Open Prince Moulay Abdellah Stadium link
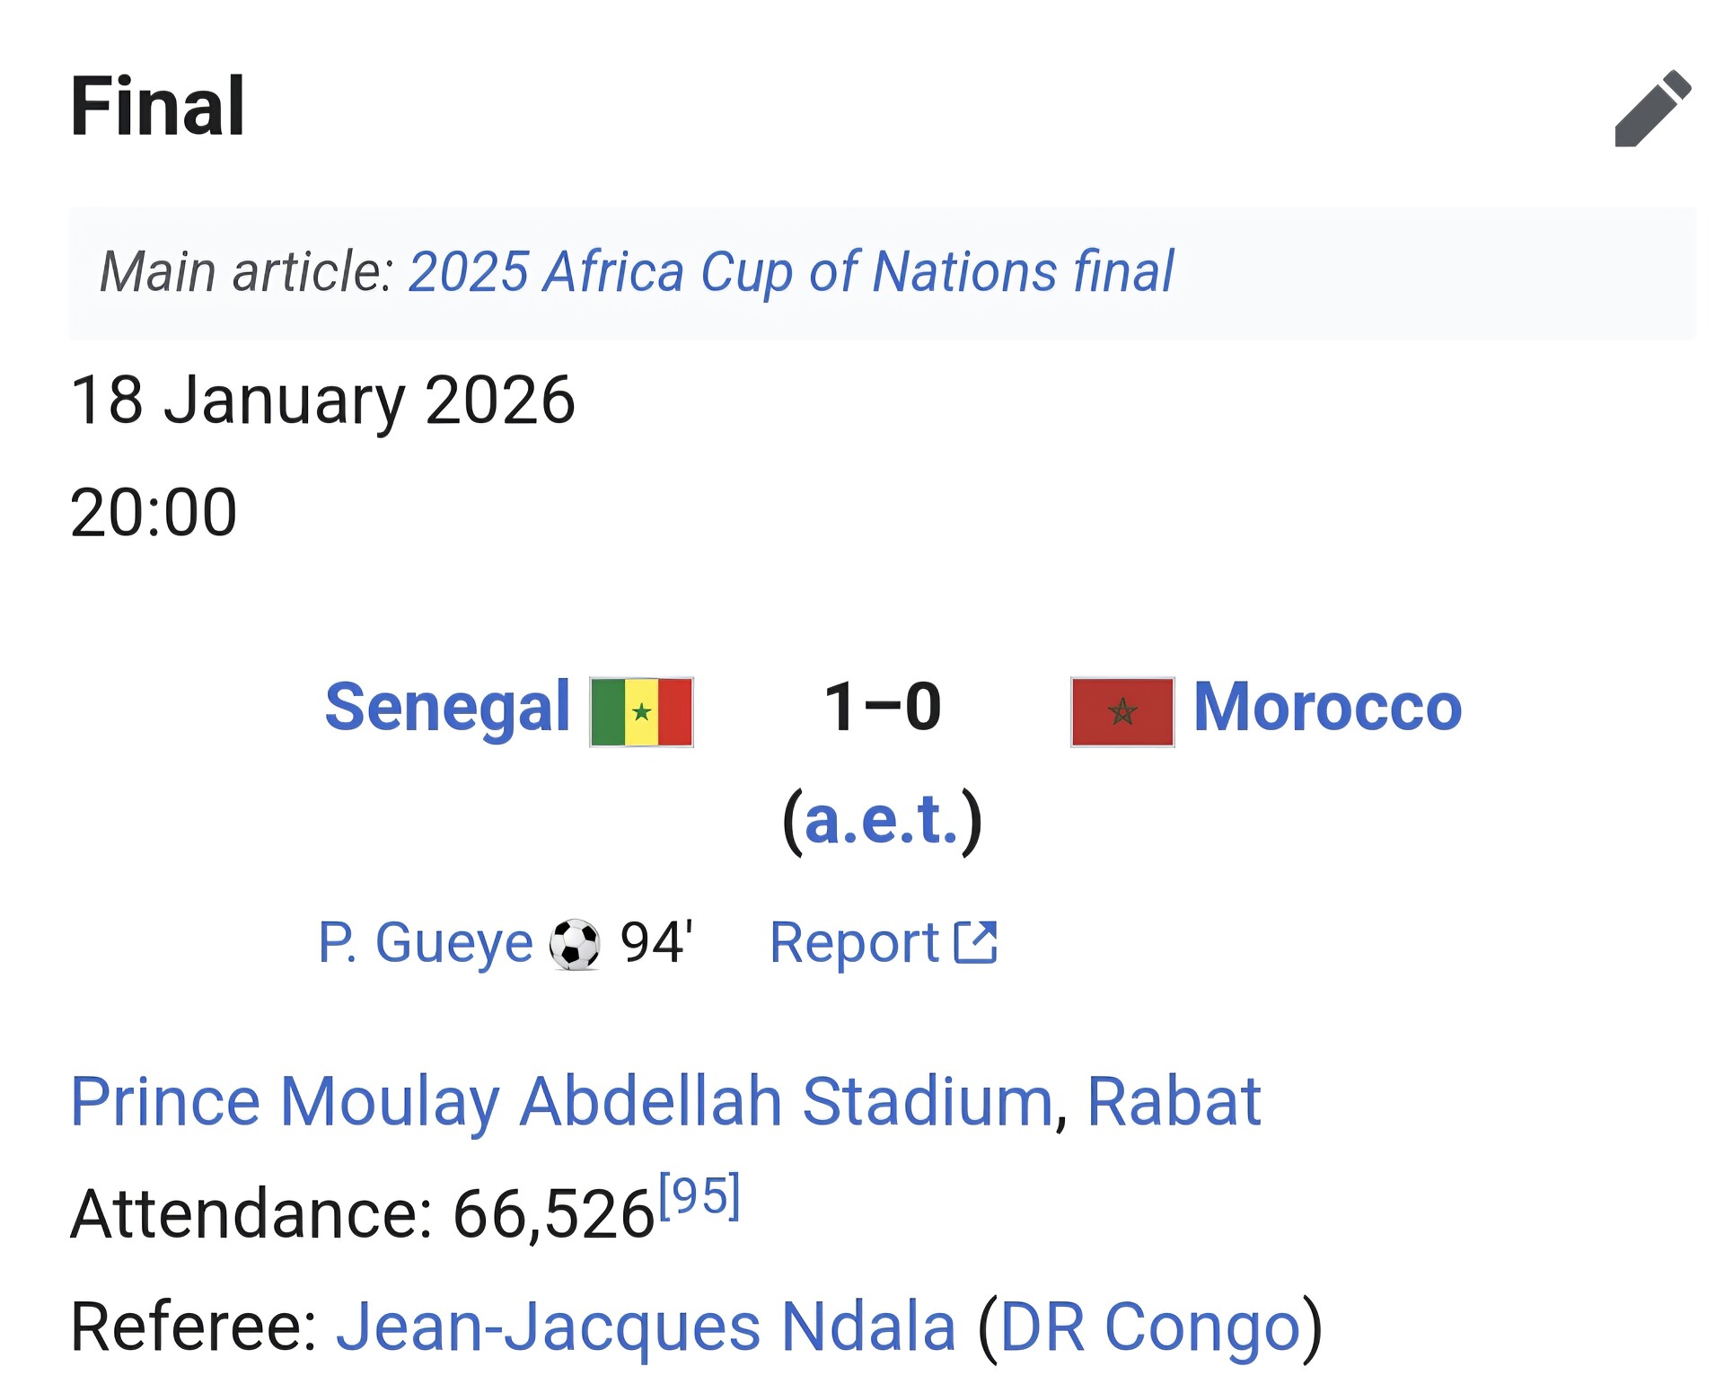1724x1393 pixels. click(561, 1101)
